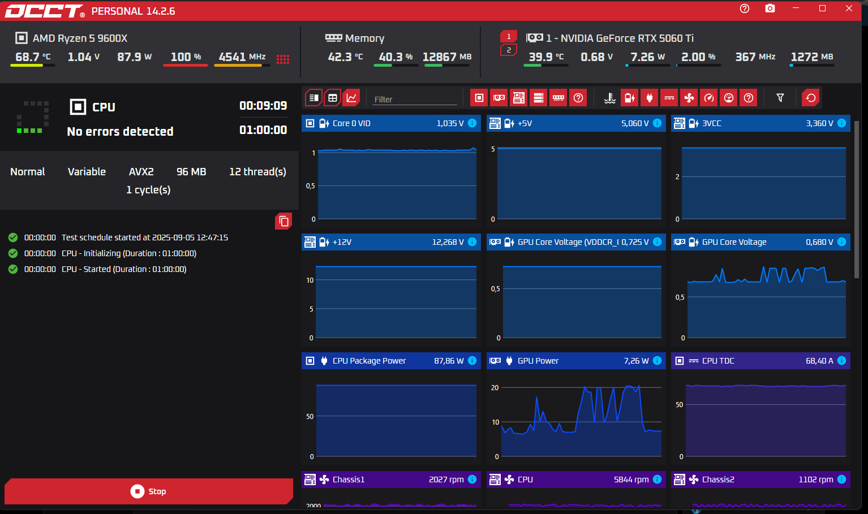The image size is (868, 514).
Task: Toggle the clock frequency dial filter
Action: tap(729, 98)
